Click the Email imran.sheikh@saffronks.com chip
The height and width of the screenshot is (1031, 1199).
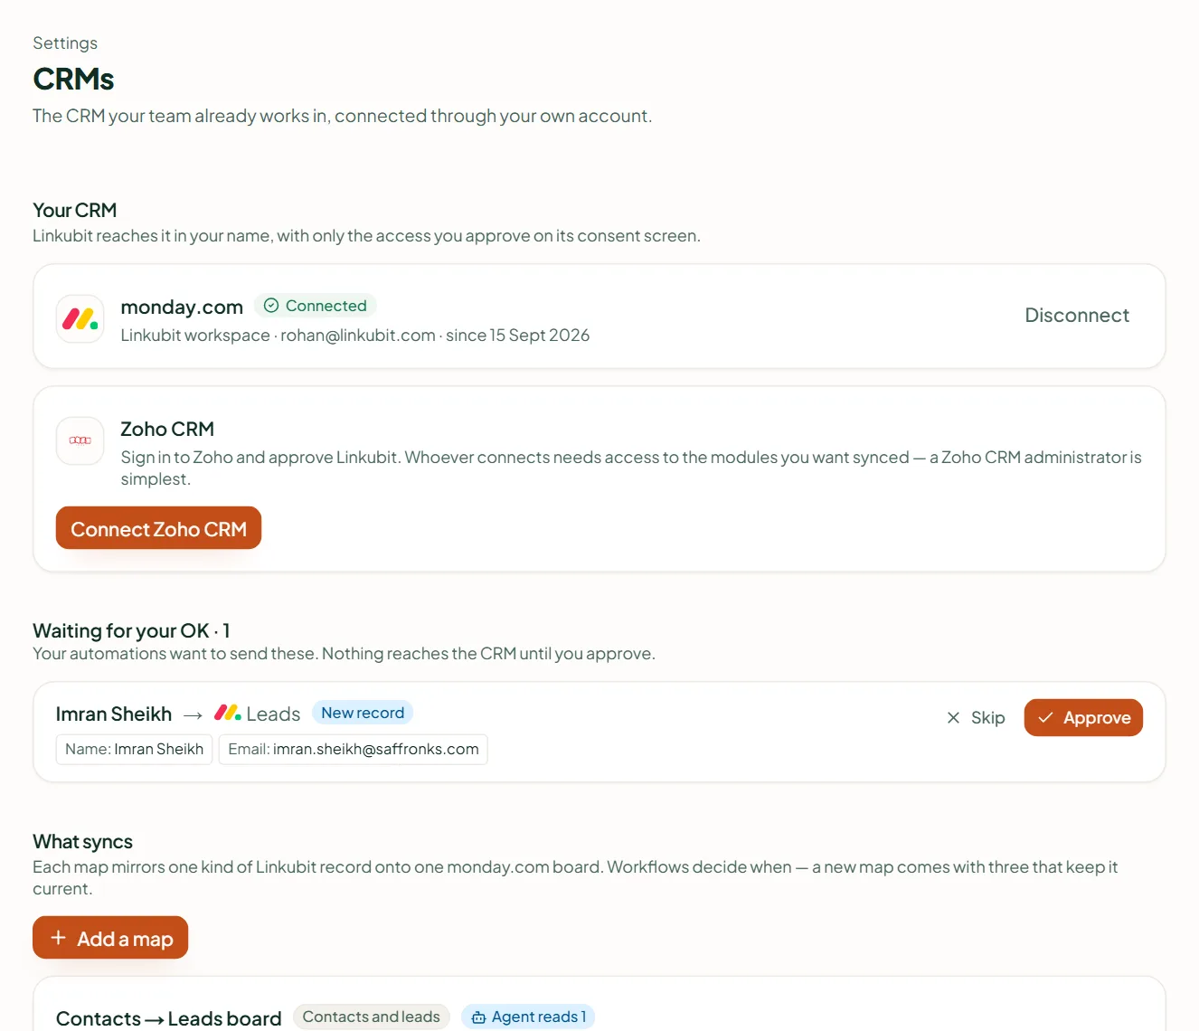(x=354, y=749)
